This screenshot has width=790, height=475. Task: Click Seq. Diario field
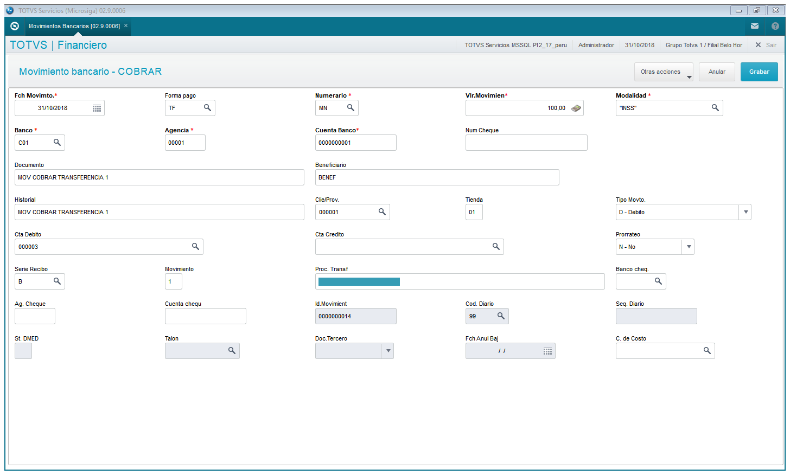656,316
